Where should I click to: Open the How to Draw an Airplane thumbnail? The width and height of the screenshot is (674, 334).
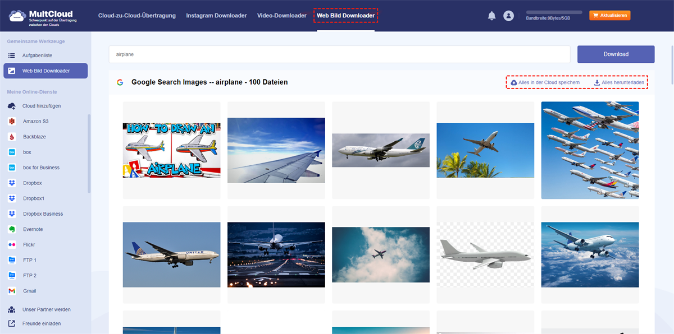(x=172, y=150)
